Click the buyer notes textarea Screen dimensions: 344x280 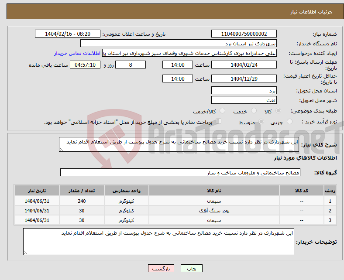coord(158,242)
